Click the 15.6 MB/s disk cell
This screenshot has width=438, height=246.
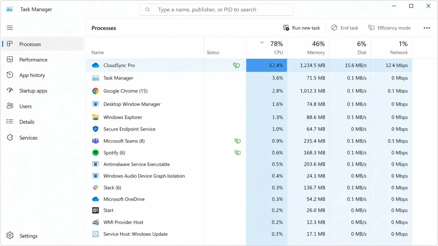click(x=350, y=65)
